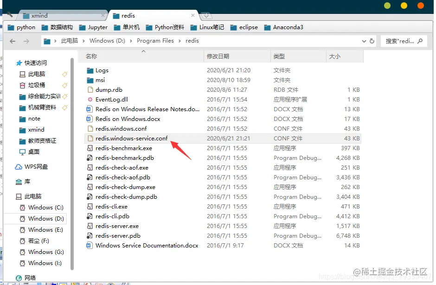Open a new tab with plus button
The image size is (436, 285).
[206, 16]
